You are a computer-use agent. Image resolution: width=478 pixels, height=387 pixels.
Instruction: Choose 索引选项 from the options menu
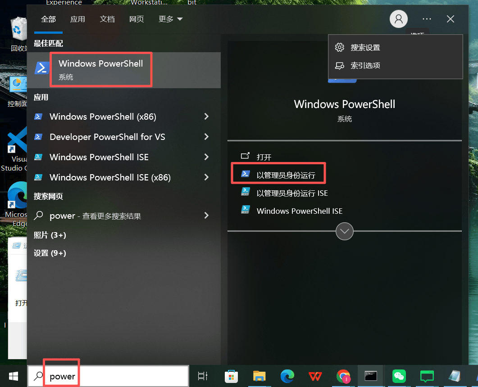396,65
